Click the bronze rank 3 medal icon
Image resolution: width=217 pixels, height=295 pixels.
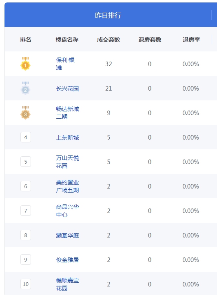(25, 113)
